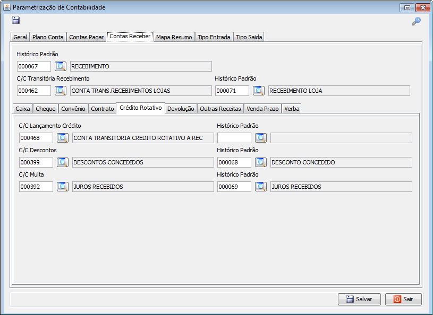The image size is (433, 315).
Task: Click the save floppy disk toolbar icon
Action: (x=16, y=20)
